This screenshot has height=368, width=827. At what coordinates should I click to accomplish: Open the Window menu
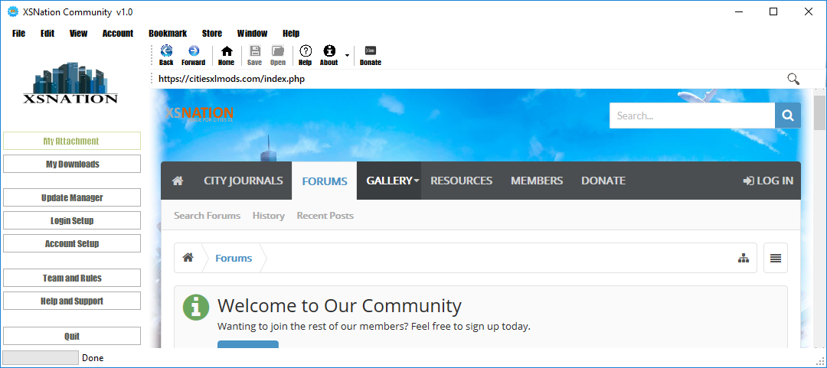[252, 33]
